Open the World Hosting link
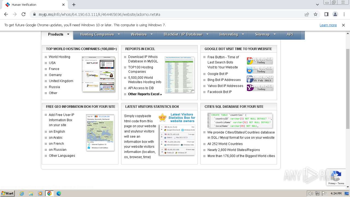This screenshot has height=197, width=350. (x=60, y=57)
